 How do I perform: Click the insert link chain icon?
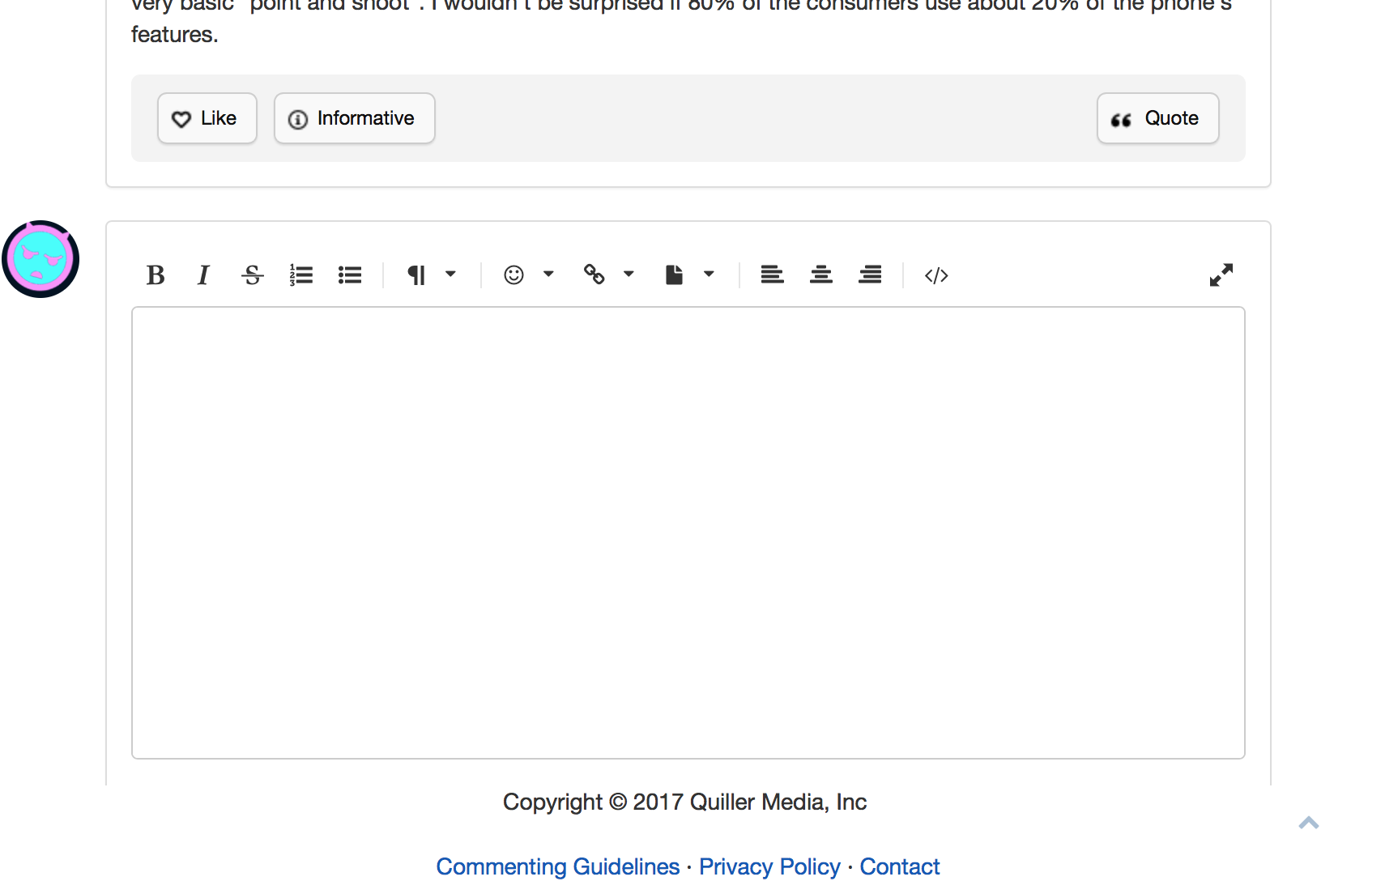coord(594,275)
